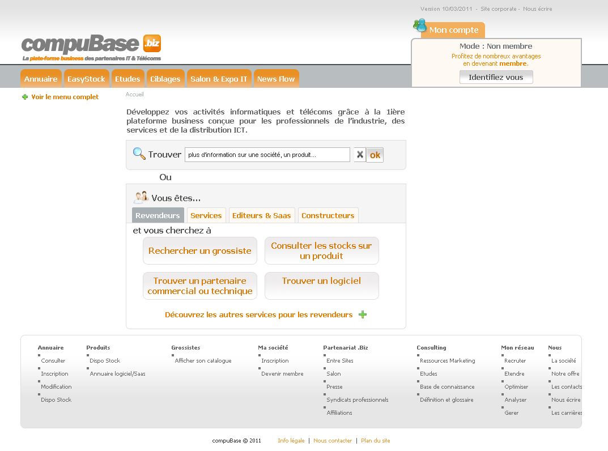Open the Mon compte tab
Image resolution: width=608 pixels, height=451 pixels.
tap(453, 30)
